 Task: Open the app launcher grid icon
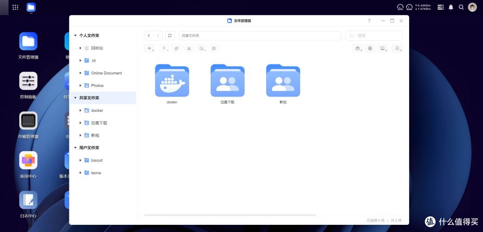point(15,7)
